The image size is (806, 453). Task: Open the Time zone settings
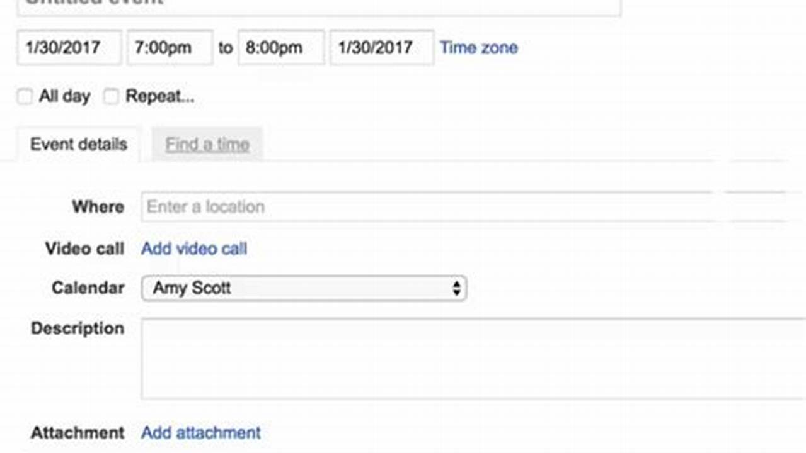click(x=479, y=47)
